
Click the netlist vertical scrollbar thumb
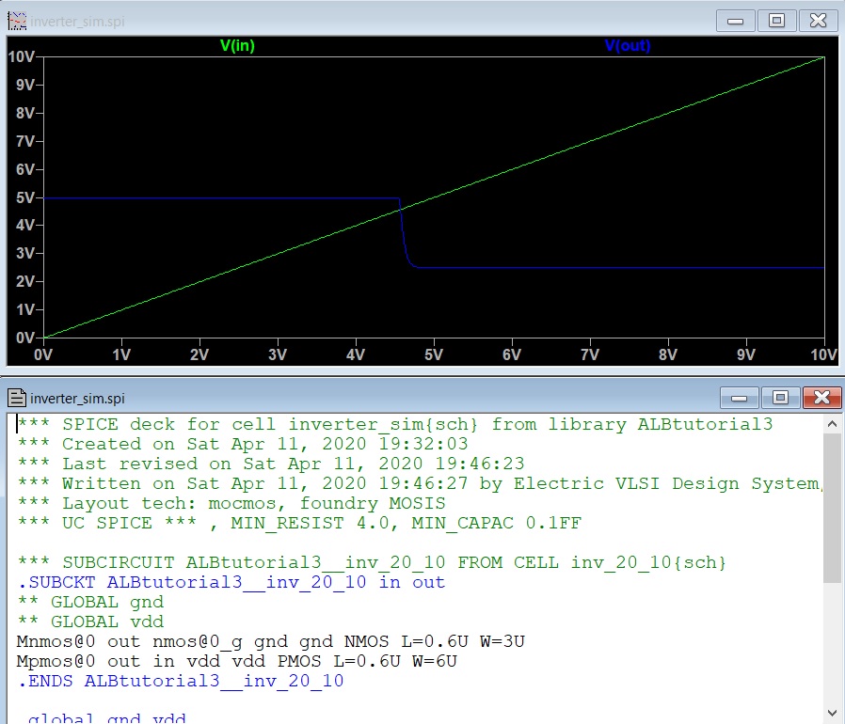[832, 508]
